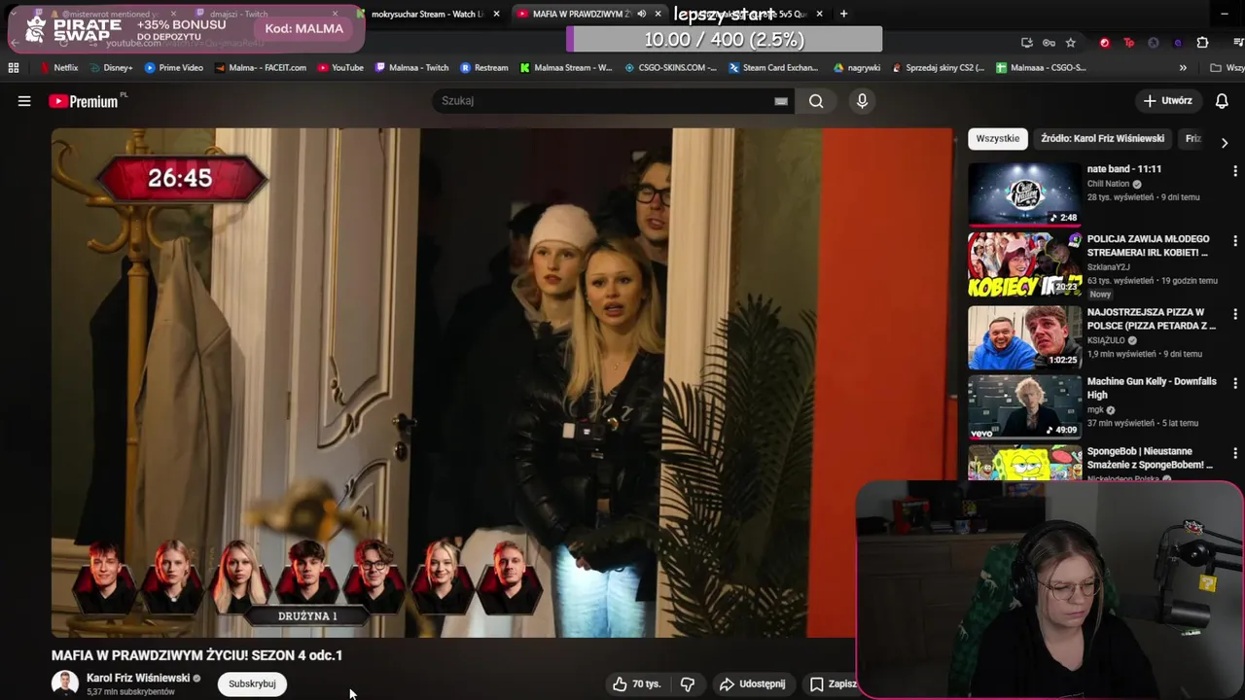Open Karol Friz Wiśniewski channel name
Viewport: 1245px width, 700px height.
(138, 679)
